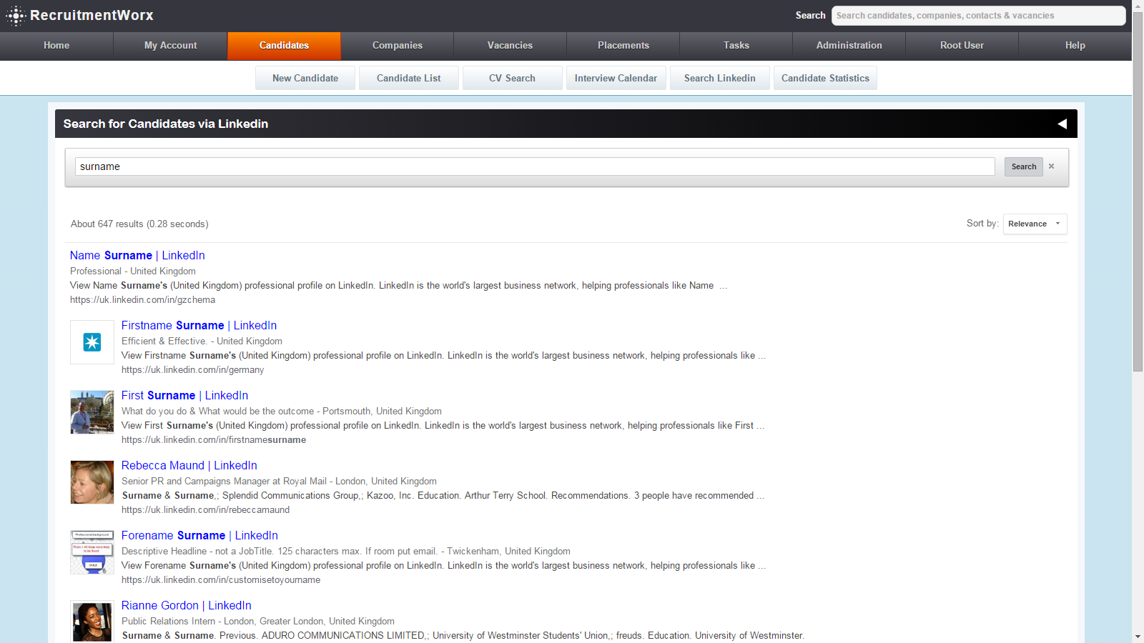Image resolution: width=1144 pixels, height=643 pixels.
Task: Focus the global search field in the header
Action: pyautogui.click(x=978, y=16)
